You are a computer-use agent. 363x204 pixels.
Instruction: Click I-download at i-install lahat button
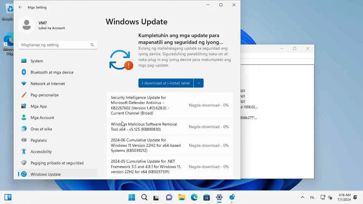[166, 83]
